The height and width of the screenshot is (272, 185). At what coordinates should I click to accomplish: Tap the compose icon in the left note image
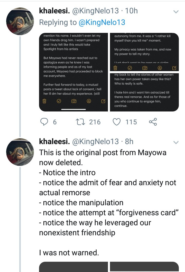point(103,101)
